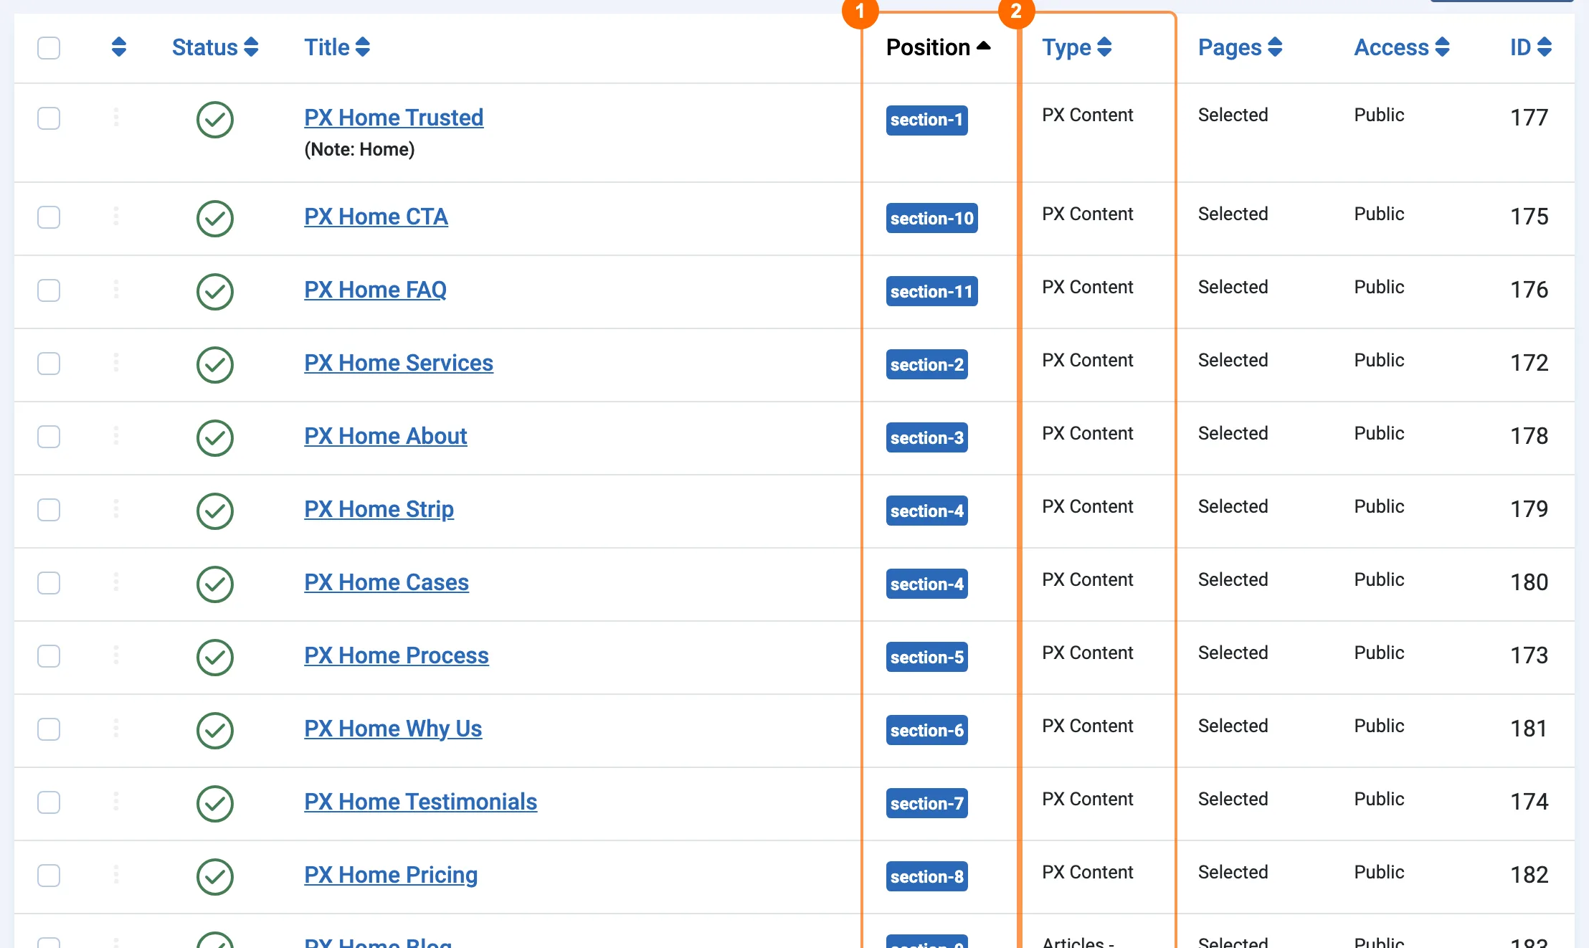Sort table by Type column

[x=1077, y=47]
